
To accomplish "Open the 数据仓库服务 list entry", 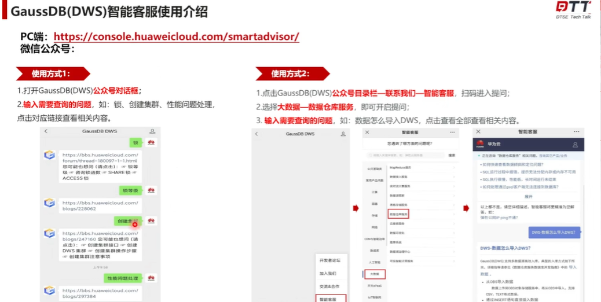I will pyautogui.click(x=400, y=214).
